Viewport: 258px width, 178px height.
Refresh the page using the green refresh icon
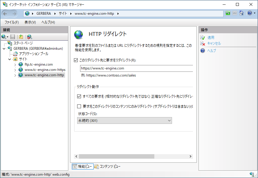point(228,13)
